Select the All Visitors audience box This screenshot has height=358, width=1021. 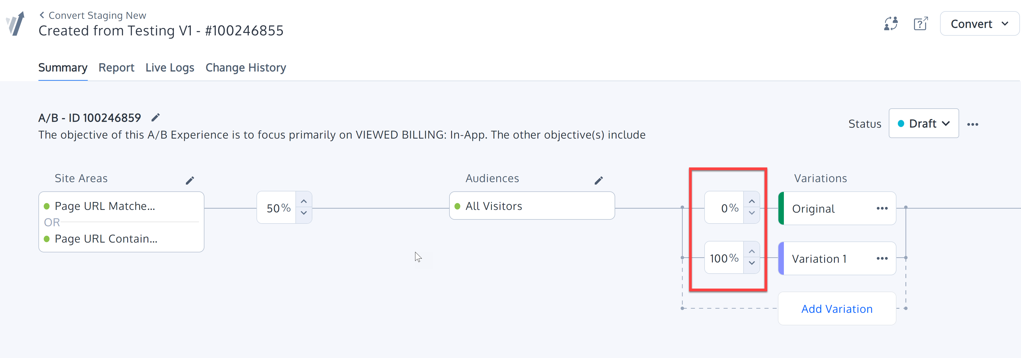pos(531,206)
